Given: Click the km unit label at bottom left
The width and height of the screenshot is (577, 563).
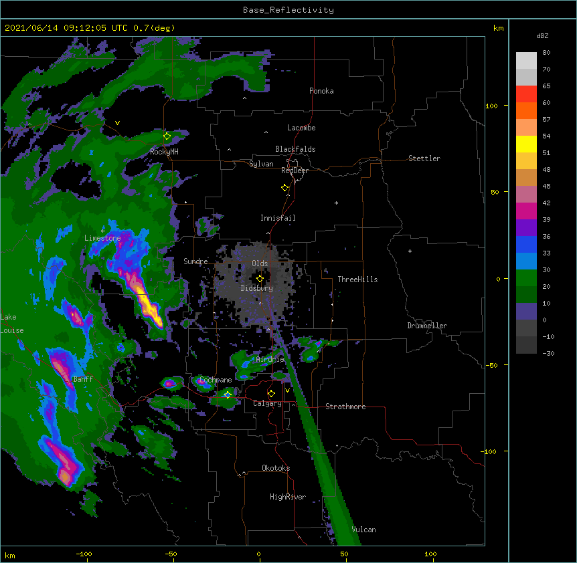Looking at the screenshot, I should click(x=9, y=555).
